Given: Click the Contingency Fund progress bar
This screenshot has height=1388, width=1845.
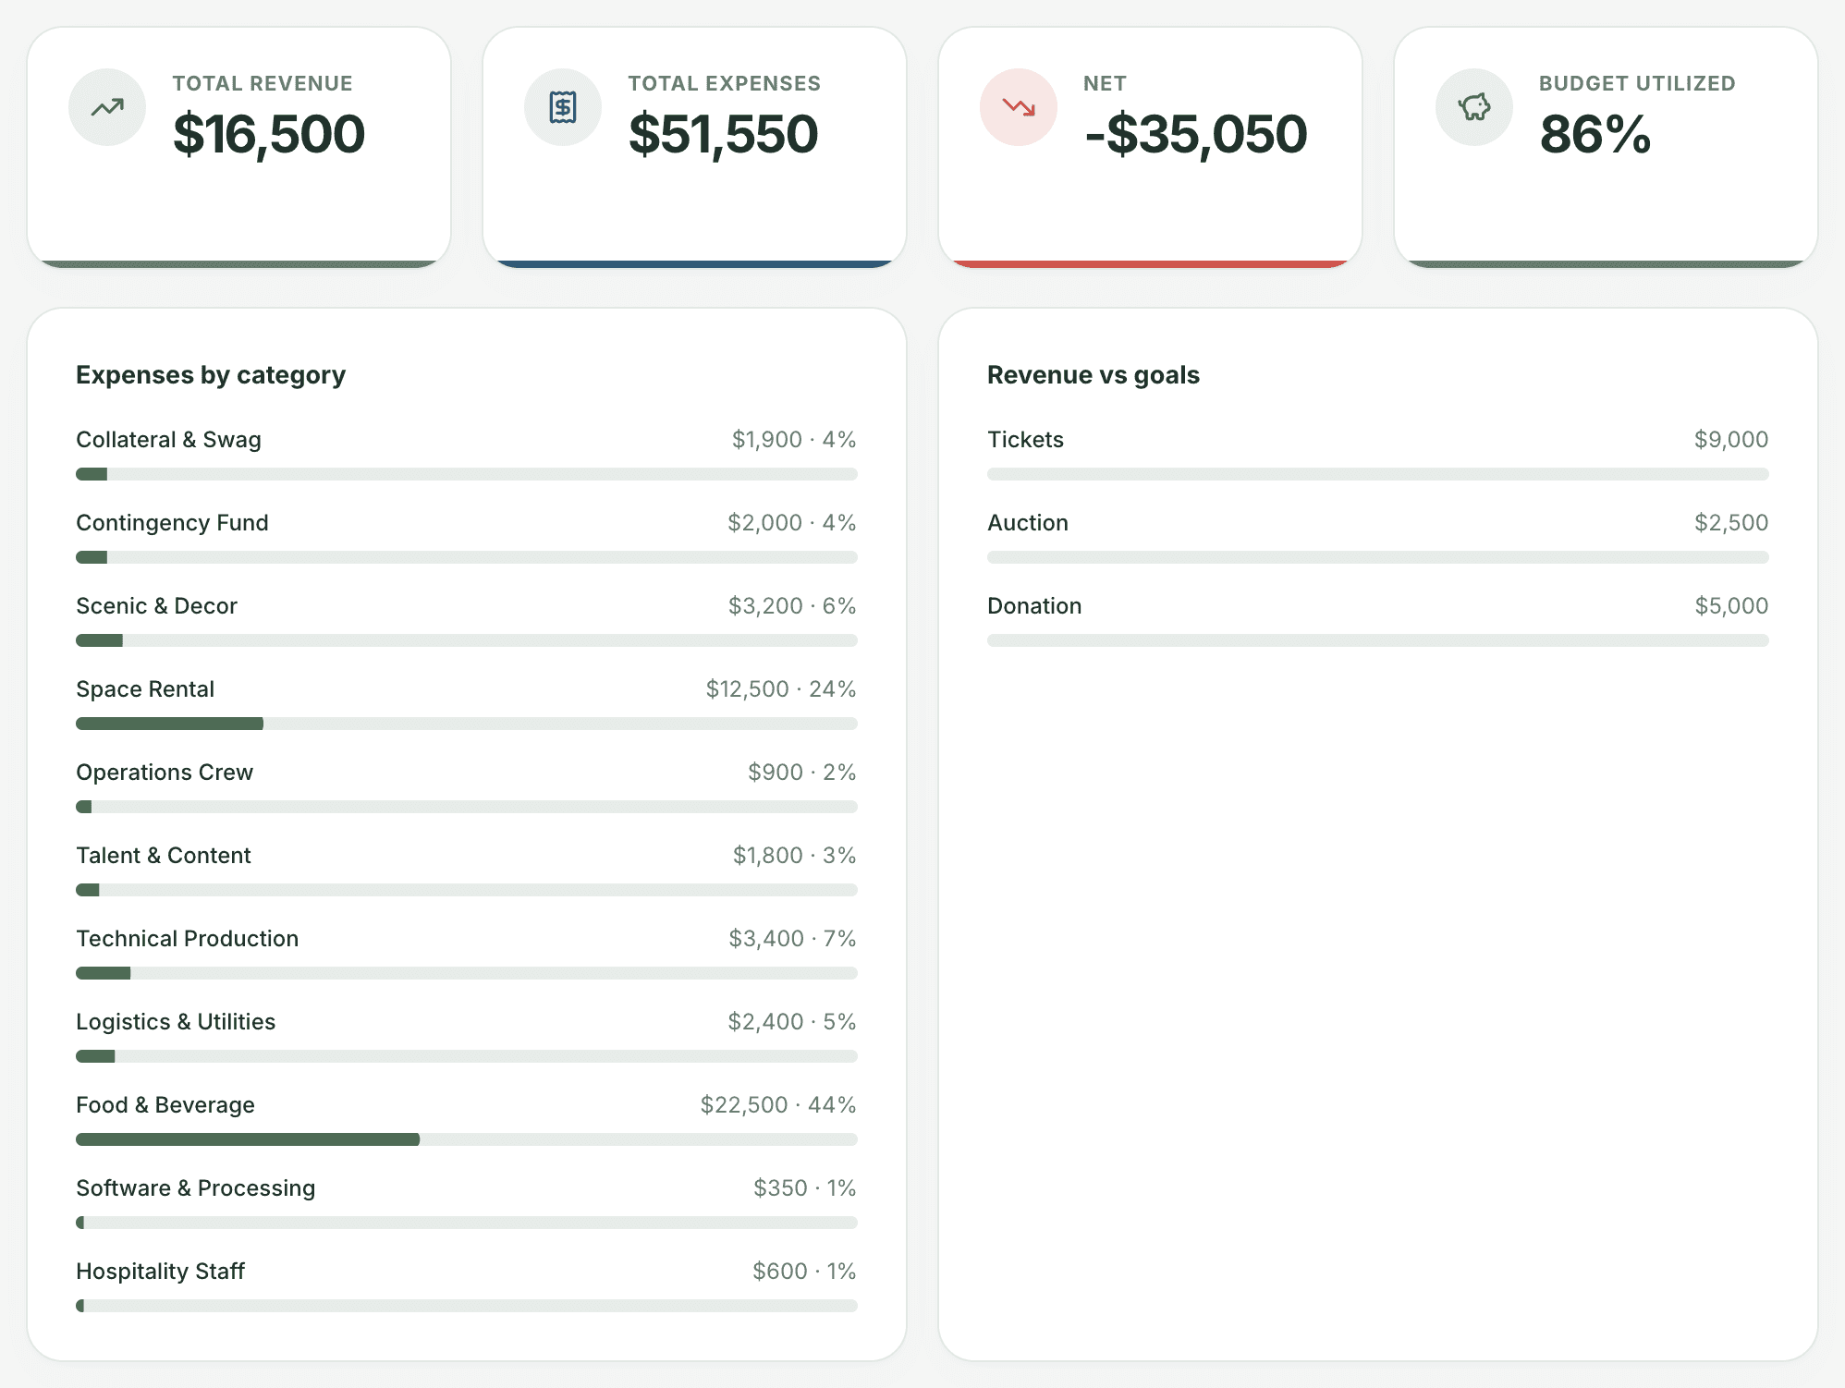Looking at the screenshot, I should 467,557.
